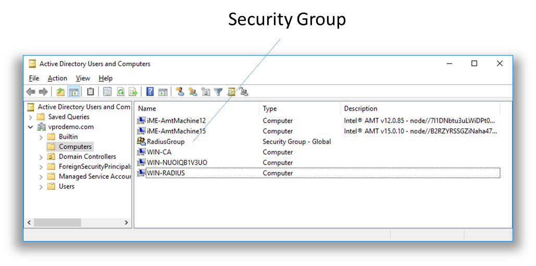Click the Create new group icon
Image resolution: width=536 pixels, height=266 pixels.
193,92
